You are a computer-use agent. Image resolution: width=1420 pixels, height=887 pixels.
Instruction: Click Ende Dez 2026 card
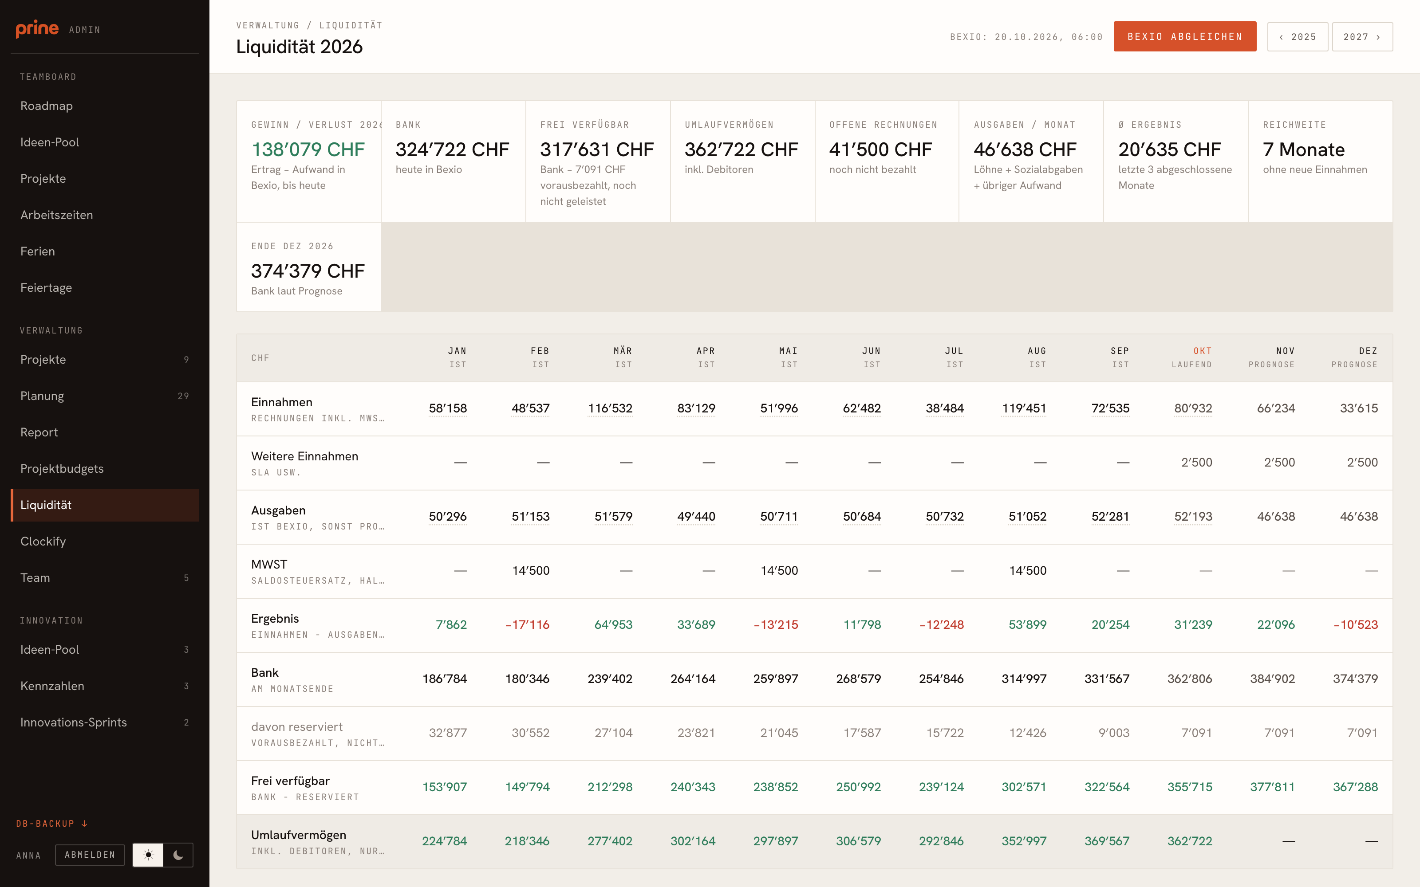click(309, 267)
